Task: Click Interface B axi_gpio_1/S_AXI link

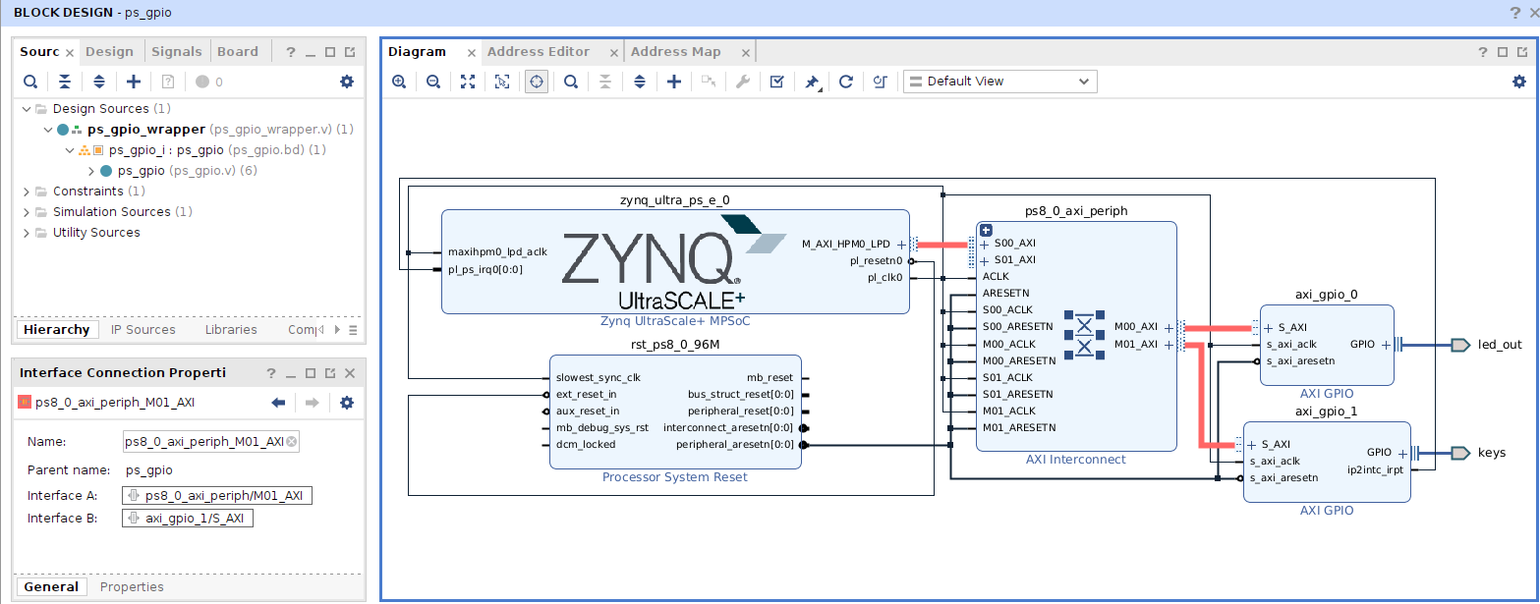Action: click(188, 519)
